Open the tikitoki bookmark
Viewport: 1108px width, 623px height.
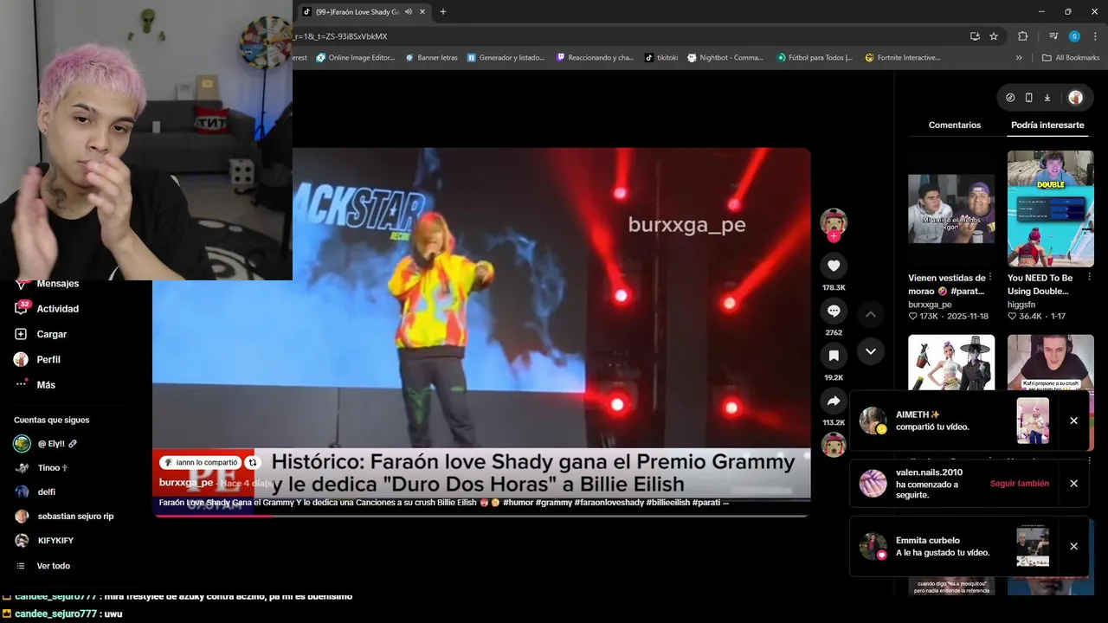(x=661, y=58)
